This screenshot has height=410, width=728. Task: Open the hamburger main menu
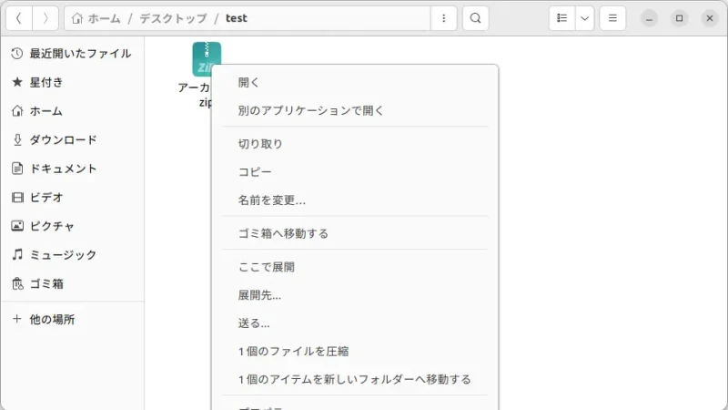coord(612,18)
